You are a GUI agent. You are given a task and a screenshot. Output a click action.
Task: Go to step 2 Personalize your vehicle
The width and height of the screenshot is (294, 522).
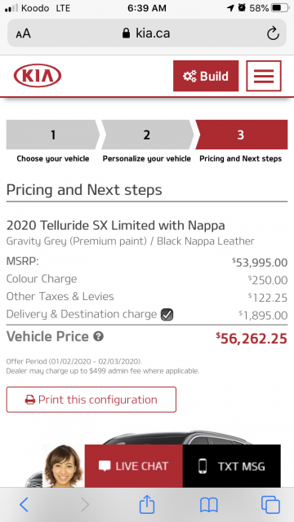pos(147,135)
